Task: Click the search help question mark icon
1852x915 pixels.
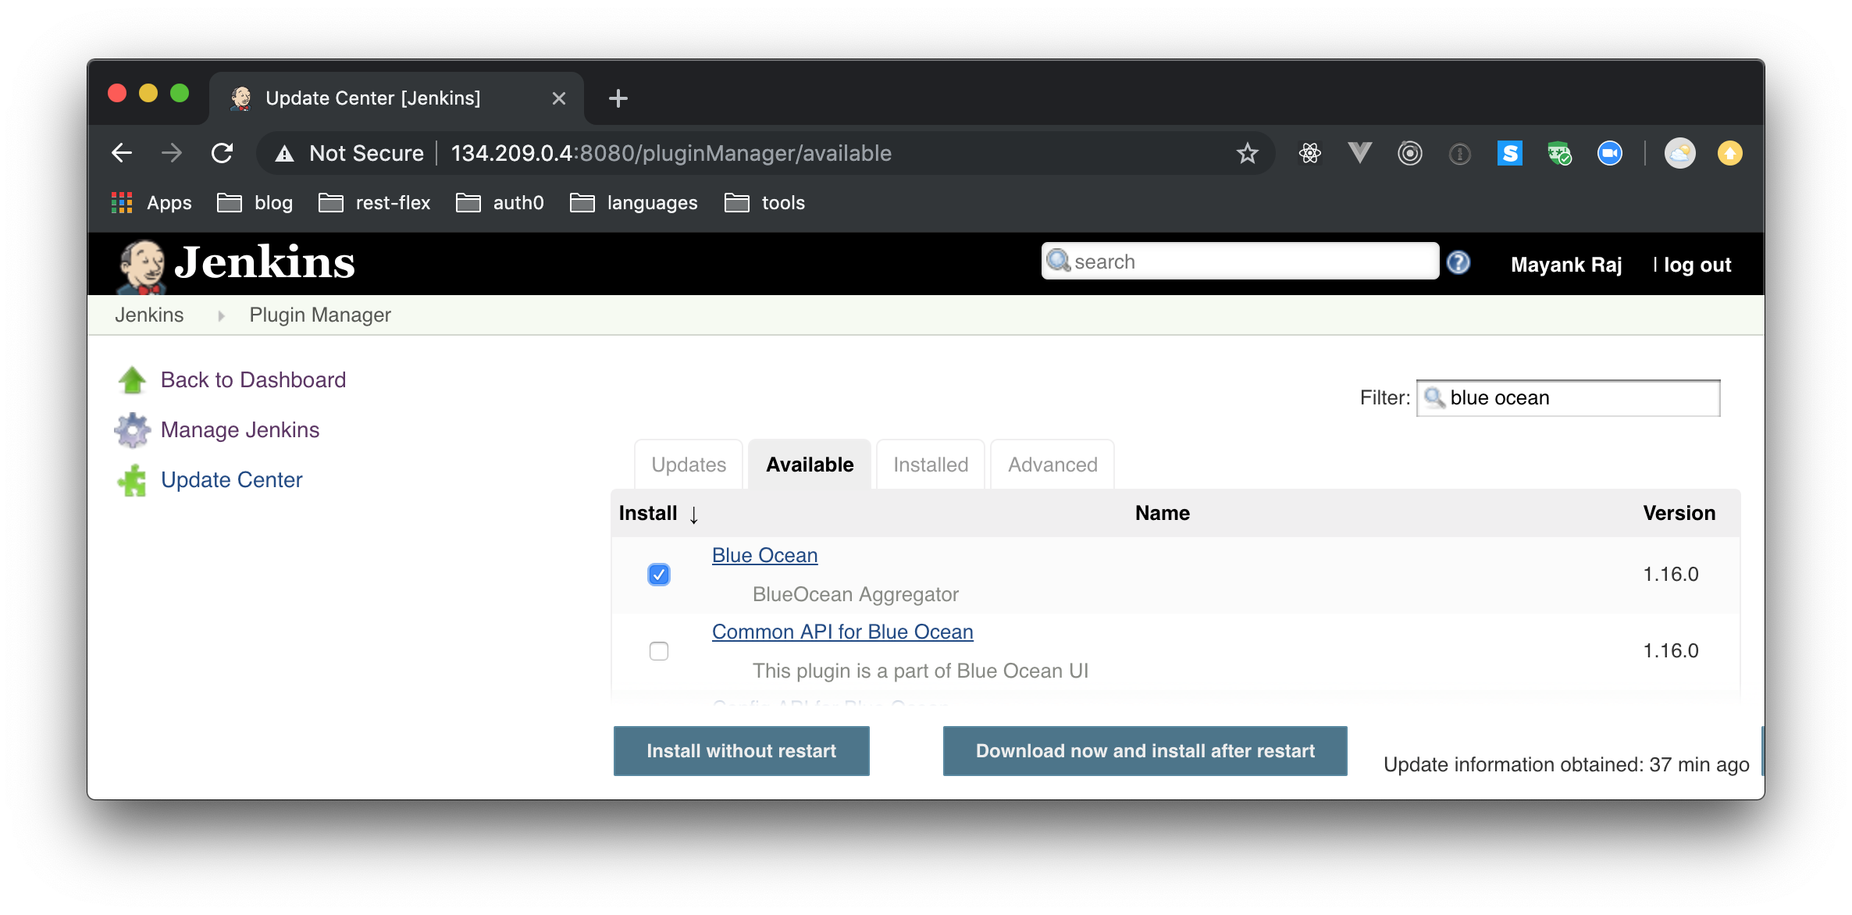Action: 1458,262
